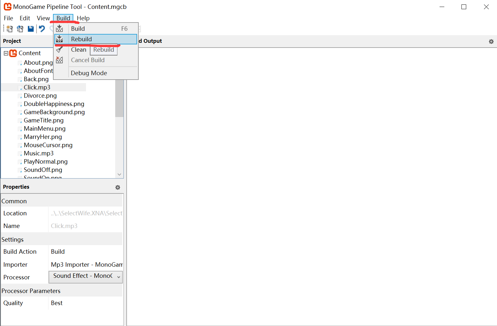
Task: Click the New Project toolbar icon
Action: (10, 29)
